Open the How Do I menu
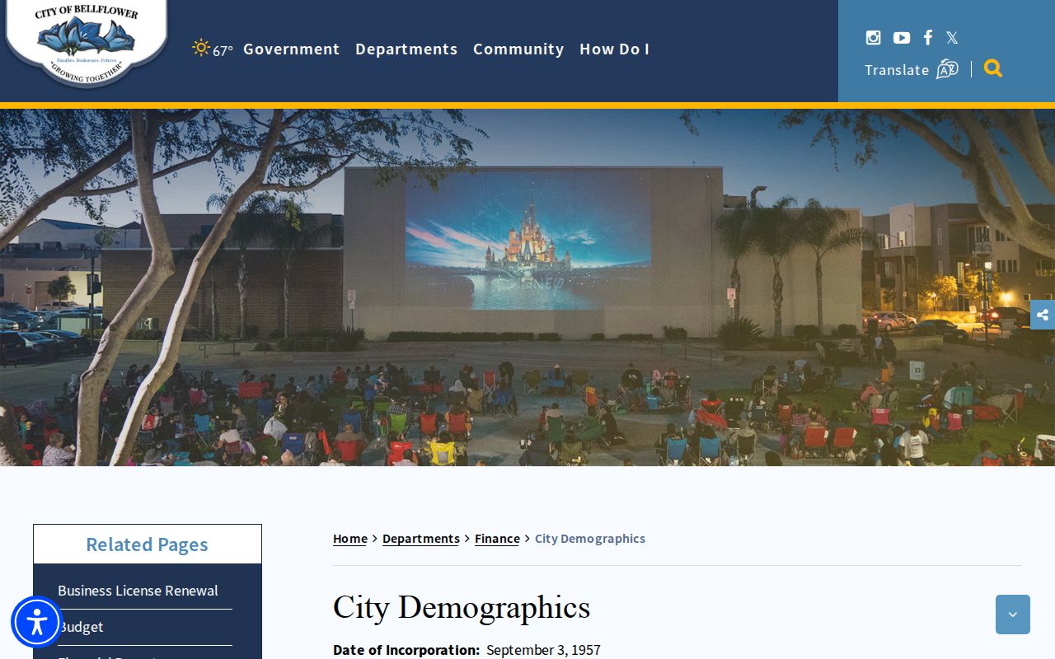Image resolution: width=1055 pixels, height=659 pixels. pos(614,49)
